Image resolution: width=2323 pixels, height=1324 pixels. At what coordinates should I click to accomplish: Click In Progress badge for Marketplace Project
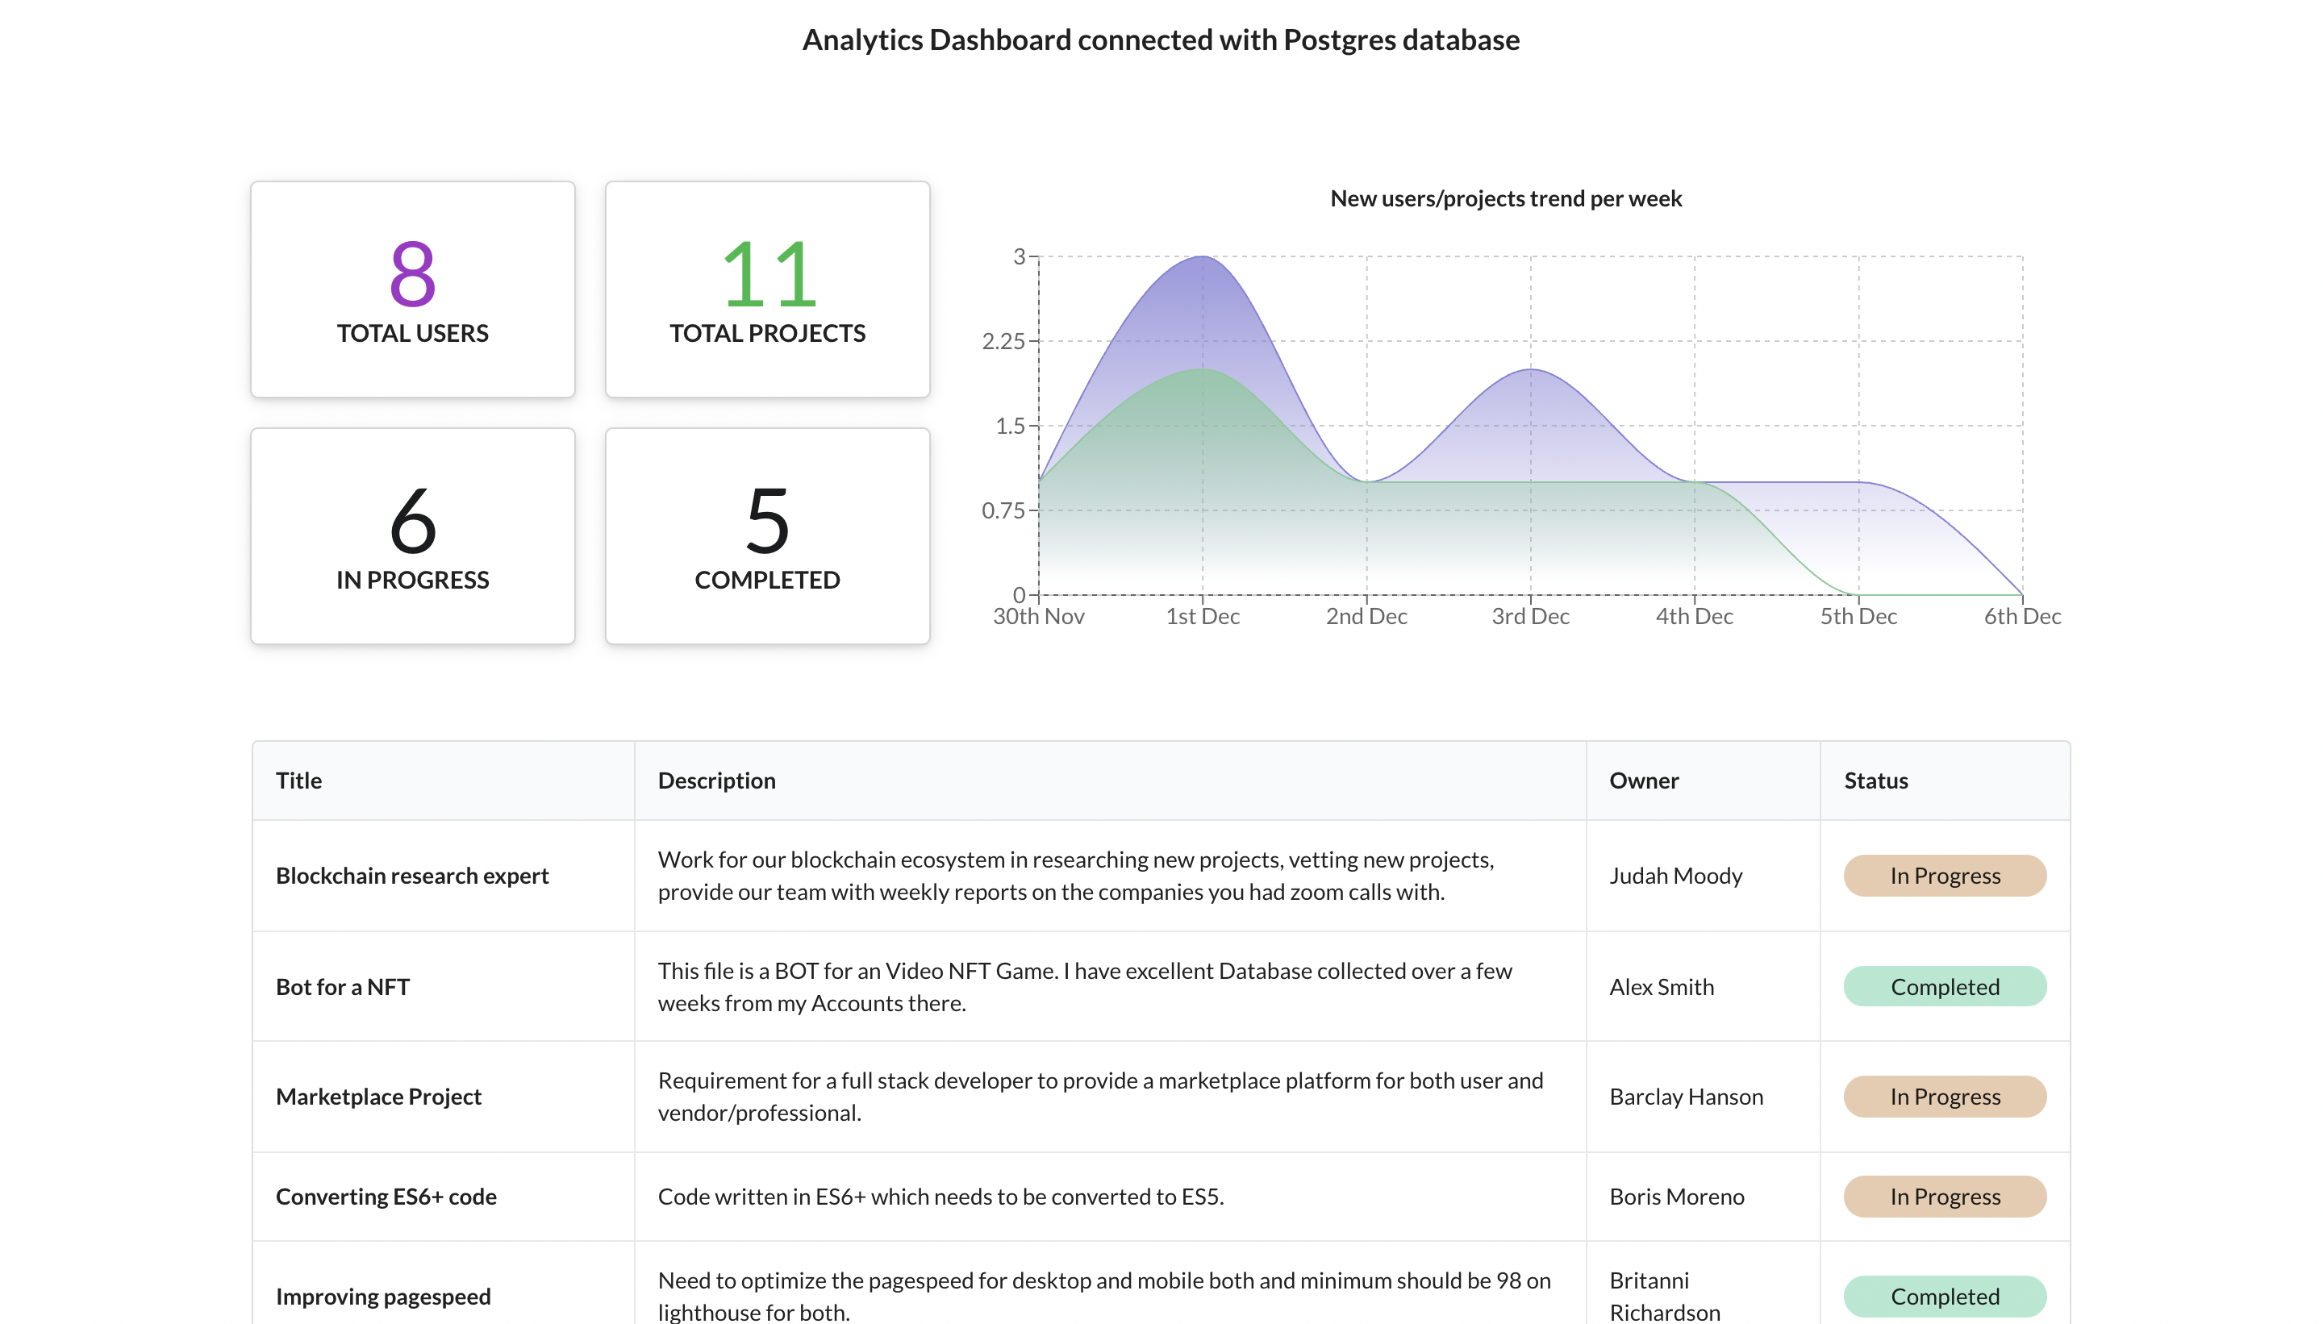point(1944,1097)
